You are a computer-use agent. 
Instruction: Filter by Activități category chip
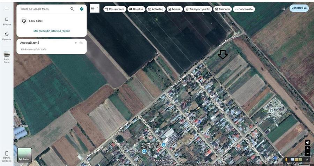pos(156,9)
